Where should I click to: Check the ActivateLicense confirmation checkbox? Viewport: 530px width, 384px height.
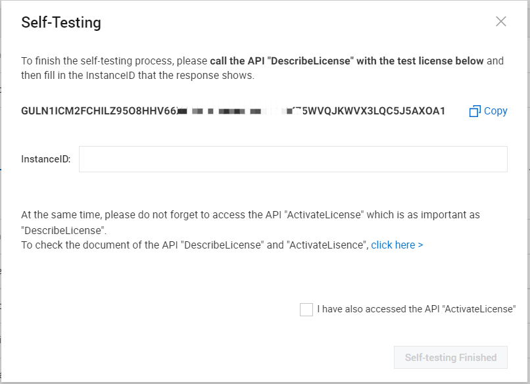click(x=306, y=310)
